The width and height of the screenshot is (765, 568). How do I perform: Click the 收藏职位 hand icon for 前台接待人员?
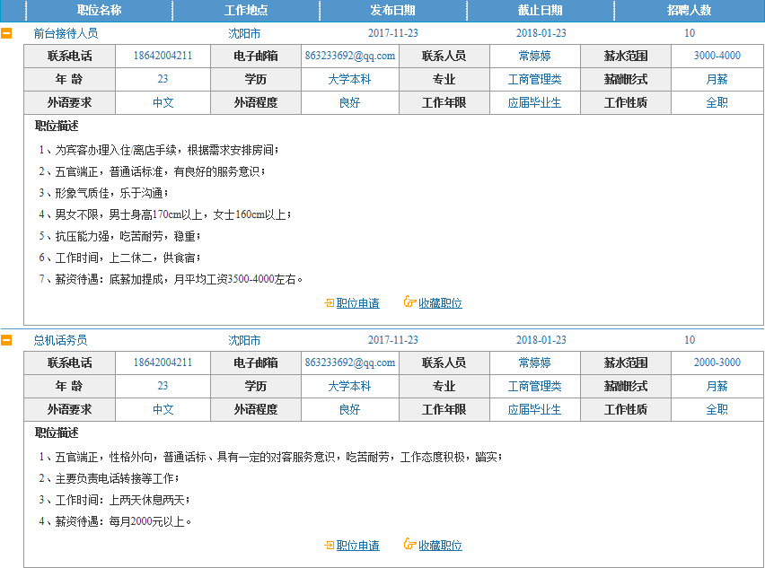coord(409,301)
